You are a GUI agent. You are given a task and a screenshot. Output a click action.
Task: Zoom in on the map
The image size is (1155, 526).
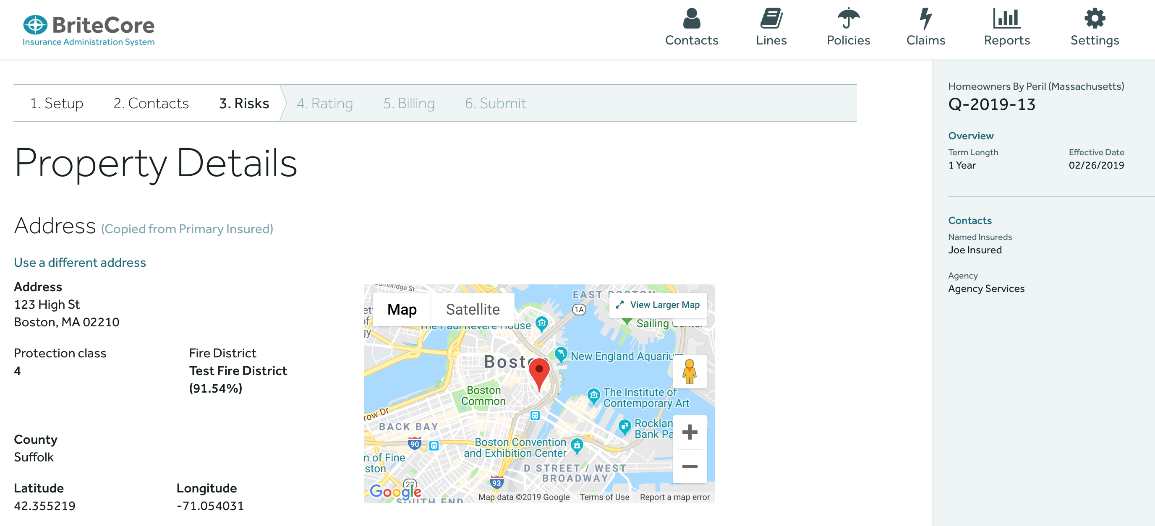689,432
